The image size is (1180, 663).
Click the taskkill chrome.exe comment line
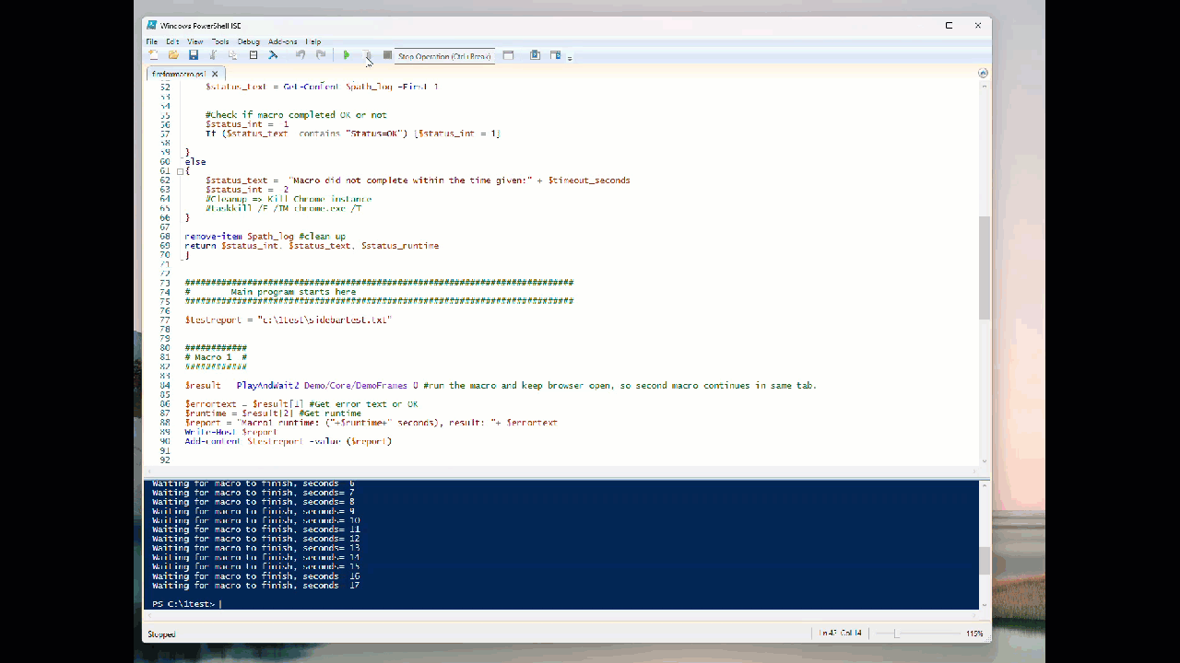tap(284, 208)
